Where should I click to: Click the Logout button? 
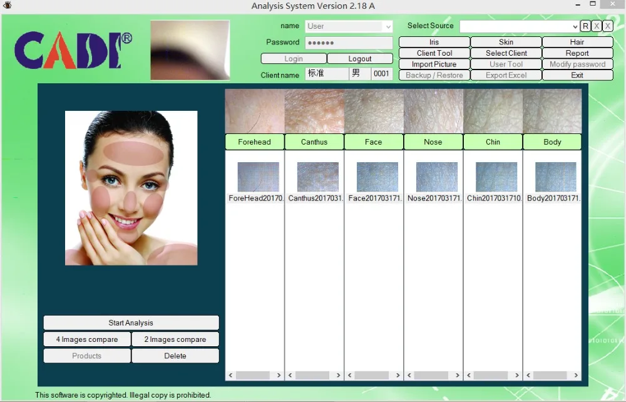click(x=360, y=59)
